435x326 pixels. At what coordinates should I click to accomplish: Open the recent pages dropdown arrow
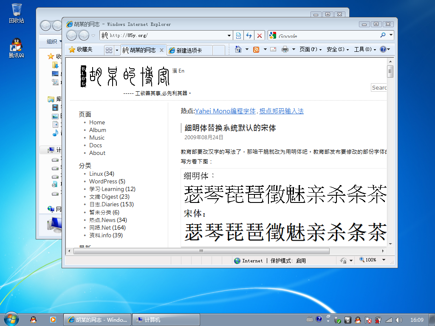click(93, 36)
